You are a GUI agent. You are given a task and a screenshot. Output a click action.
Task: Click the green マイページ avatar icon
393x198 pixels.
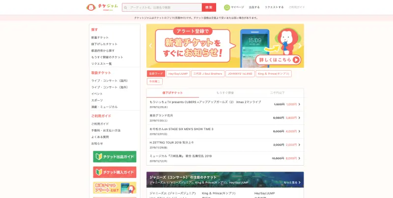[x=227, y=7]
